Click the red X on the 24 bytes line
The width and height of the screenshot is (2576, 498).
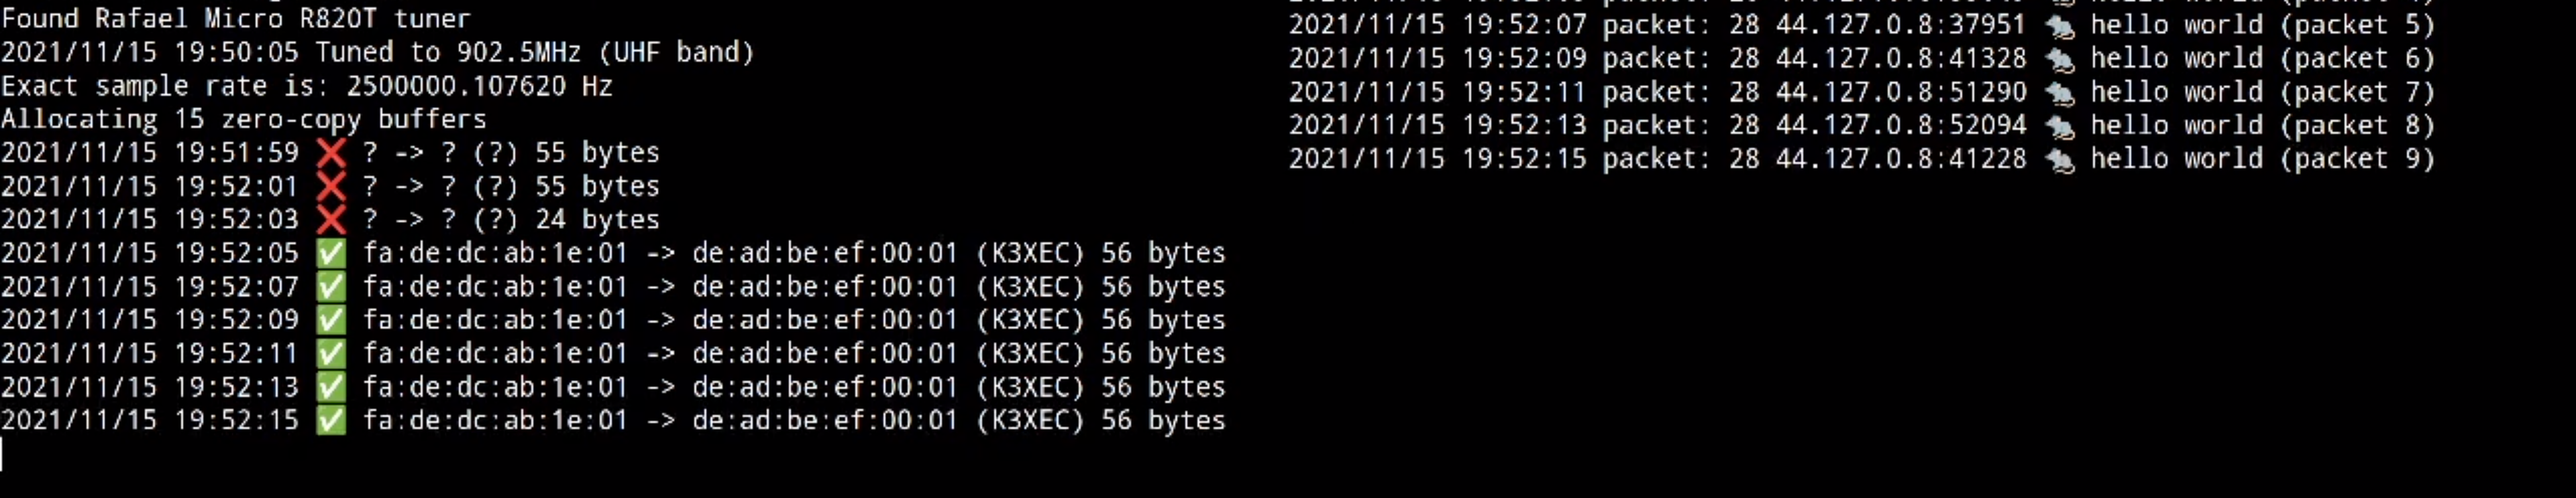(x=331, y=220)
